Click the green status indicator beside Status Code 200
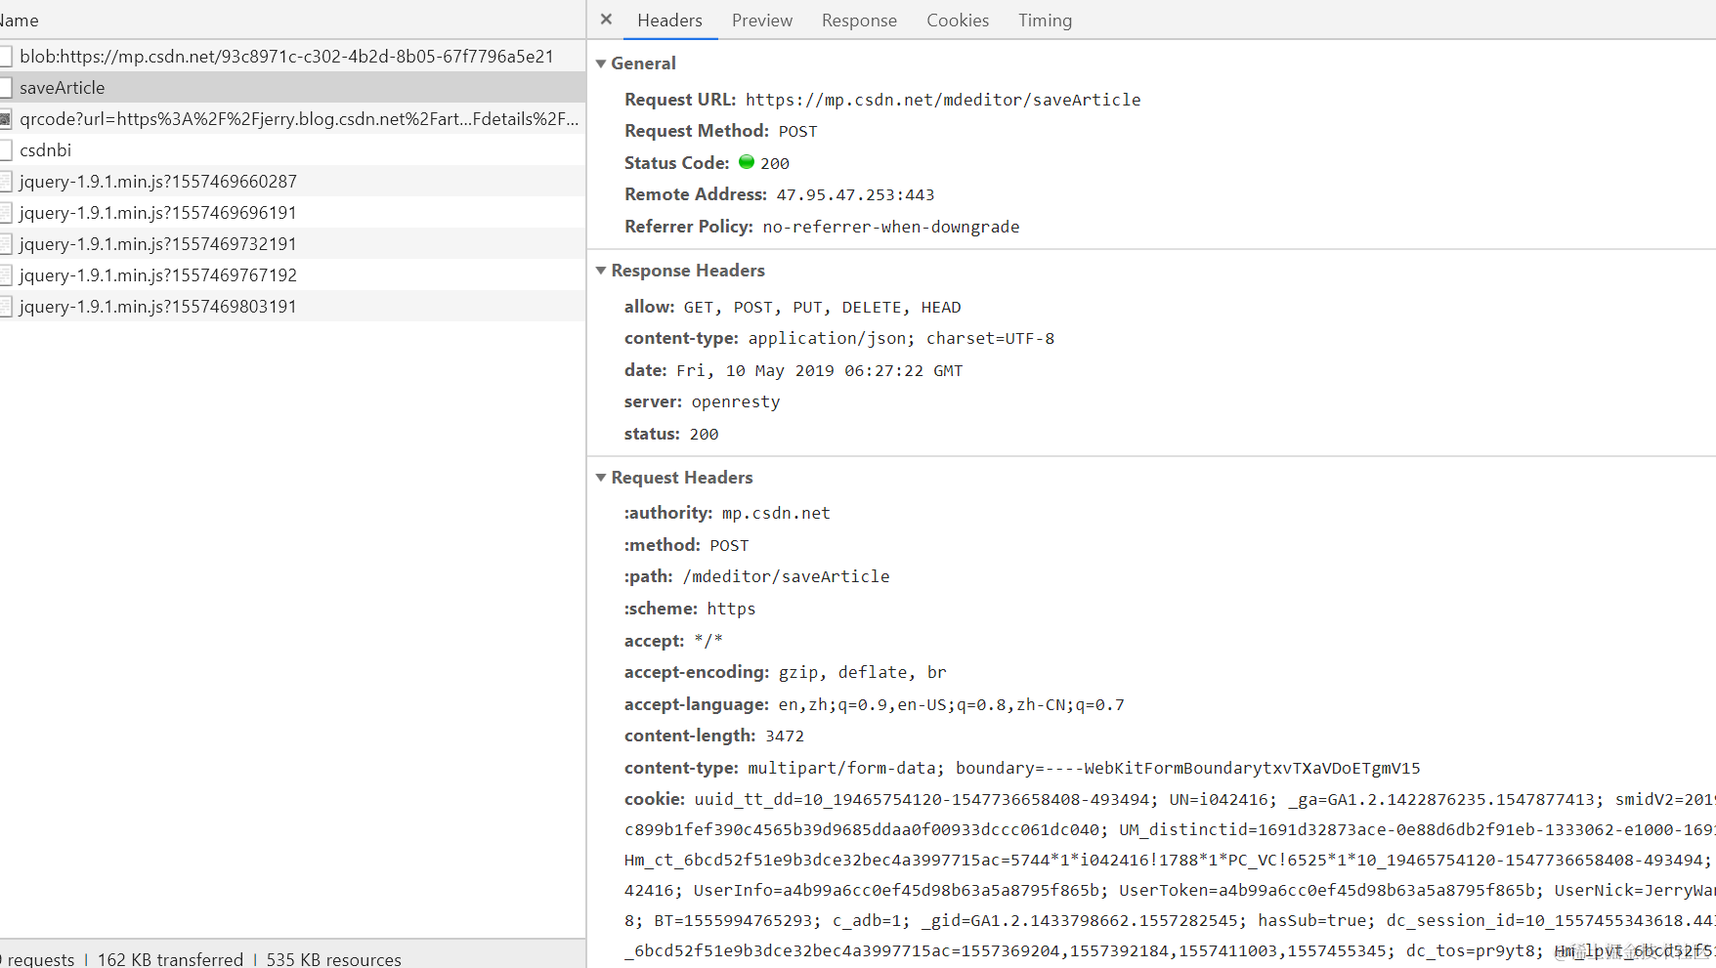The image size is (1716, 968). (747, 162)
